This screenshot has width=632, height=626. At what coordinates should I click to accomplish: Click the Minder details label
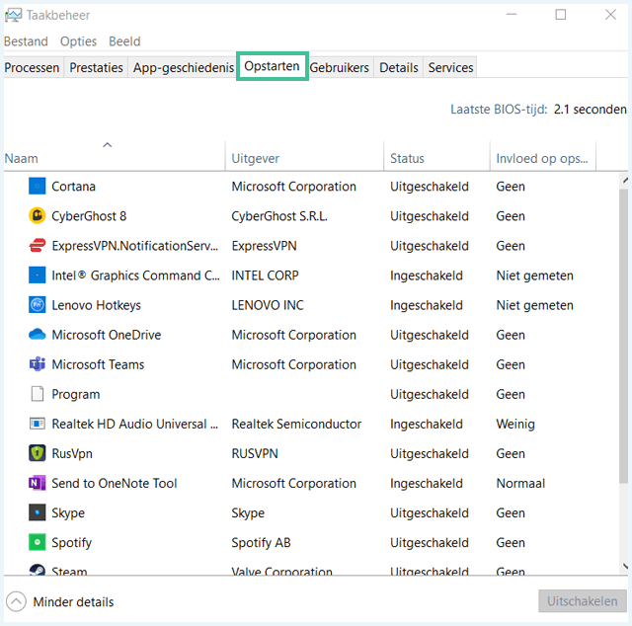coord(73,602)
